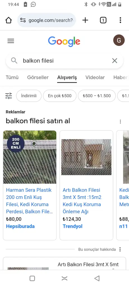Open the Harman Sera Plastik product link
129x287 pixels.
29,201
